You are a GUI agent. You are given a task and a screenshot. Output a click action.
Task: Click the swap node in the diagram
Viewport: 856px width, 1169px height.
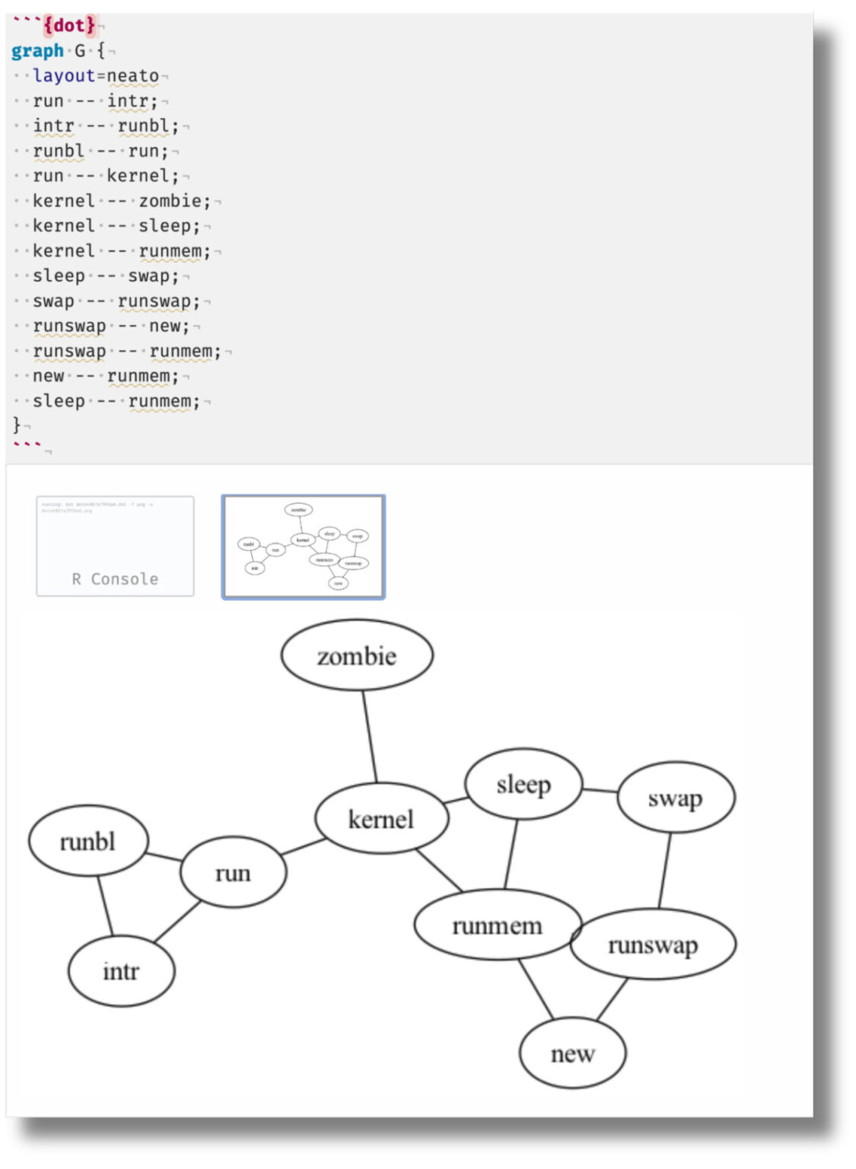point(674,798)
